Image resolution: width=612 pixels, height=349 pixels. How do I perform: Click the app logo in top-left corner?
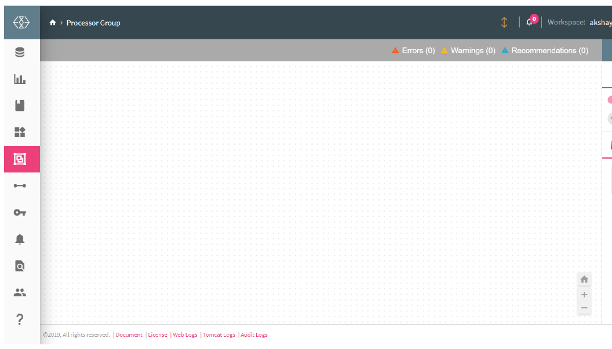click(21, 23)
